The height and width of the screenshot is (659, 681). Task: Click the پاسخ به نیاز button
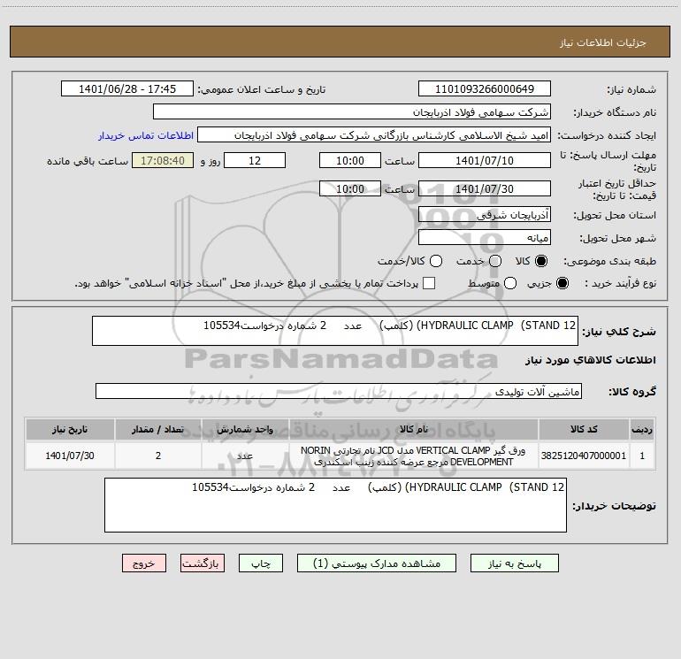click(x=515, y=563)
